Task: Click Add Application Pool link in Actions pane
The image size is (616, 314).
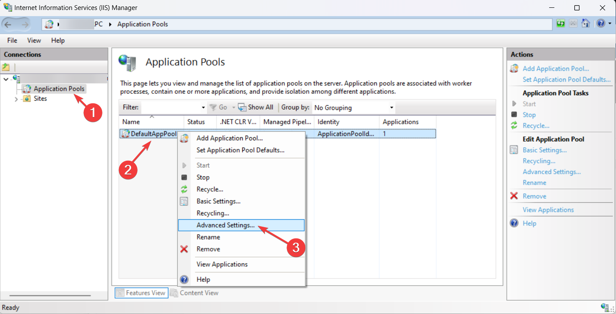Action: (556, 69)
